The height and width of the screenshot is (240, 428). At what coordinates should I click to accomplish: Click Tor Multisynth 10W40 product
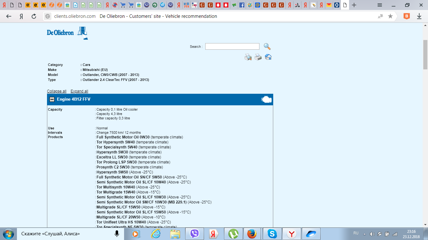[116, 187]
